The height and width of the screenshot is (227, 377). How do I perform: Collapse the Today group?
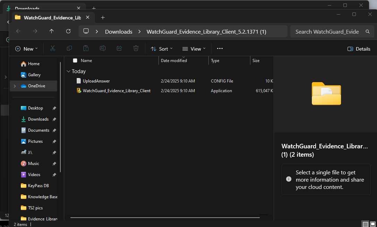click(68, 71)
